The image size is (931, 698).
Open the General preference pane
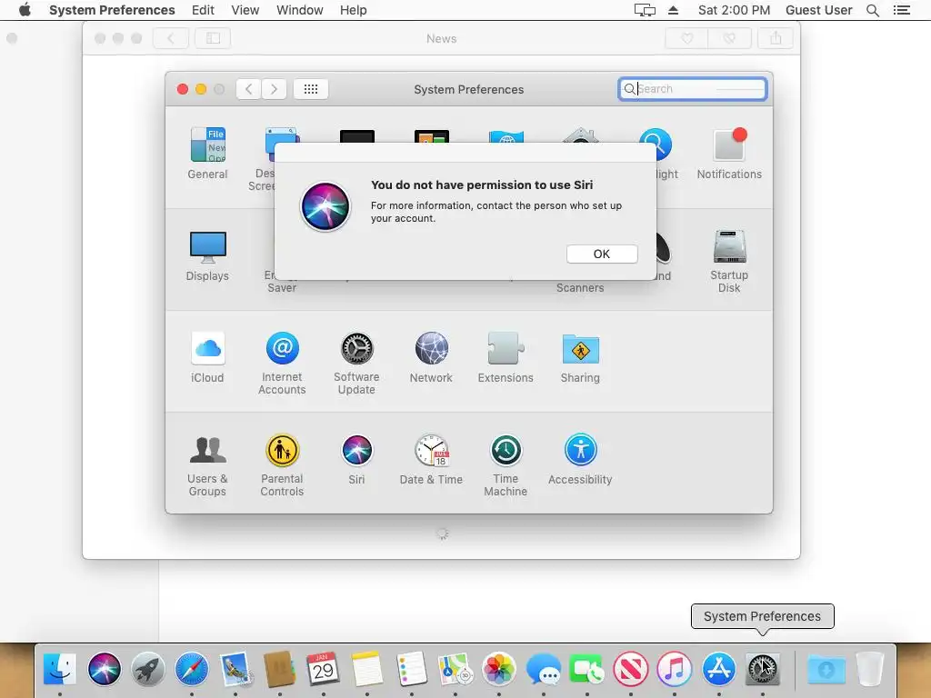point(207,153)
